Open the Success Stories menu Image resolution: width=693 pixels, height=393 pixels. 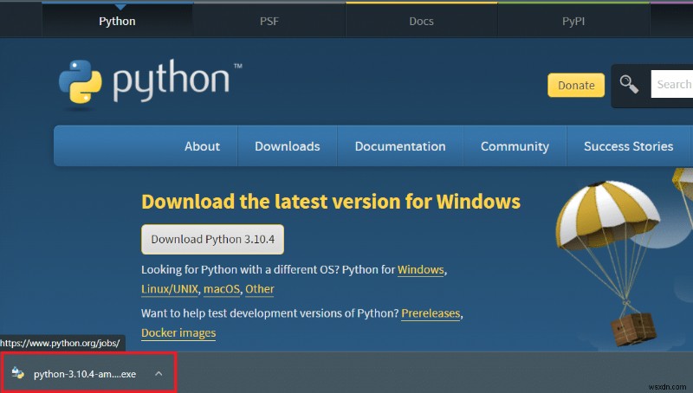tap(629, 146)
